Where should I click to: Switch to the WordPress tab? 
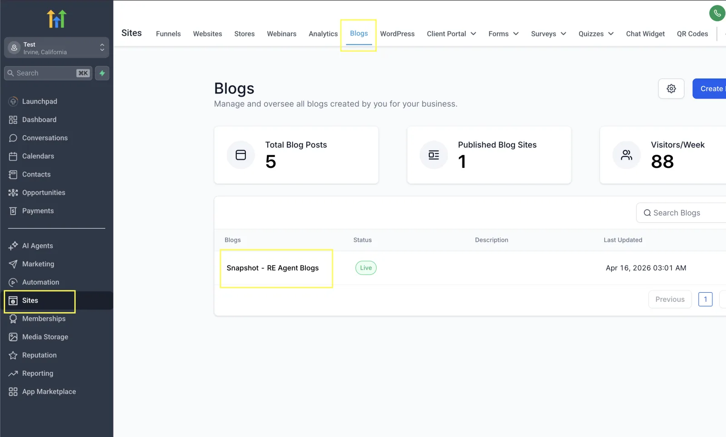[397, 34]
